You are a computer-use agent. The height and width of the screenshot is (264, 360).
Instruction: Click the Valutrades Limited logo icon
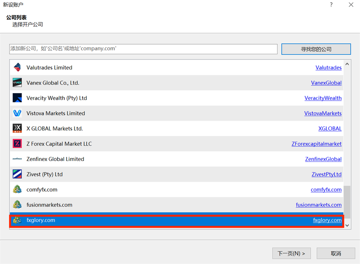pos(17,67)
